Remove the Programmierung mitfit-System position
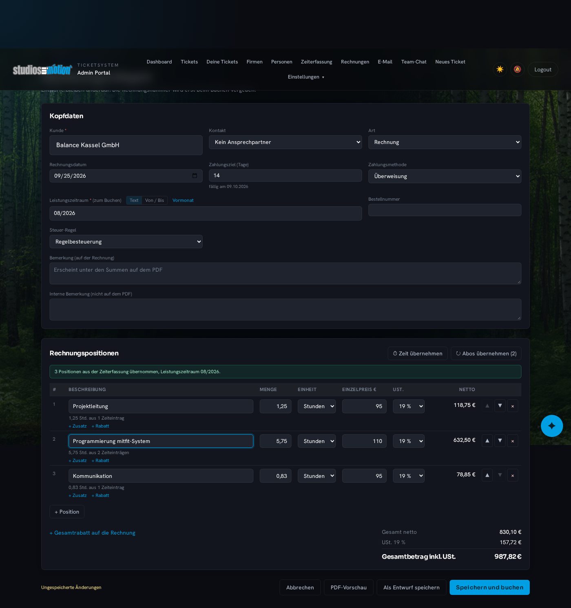 tap(513, 441)
